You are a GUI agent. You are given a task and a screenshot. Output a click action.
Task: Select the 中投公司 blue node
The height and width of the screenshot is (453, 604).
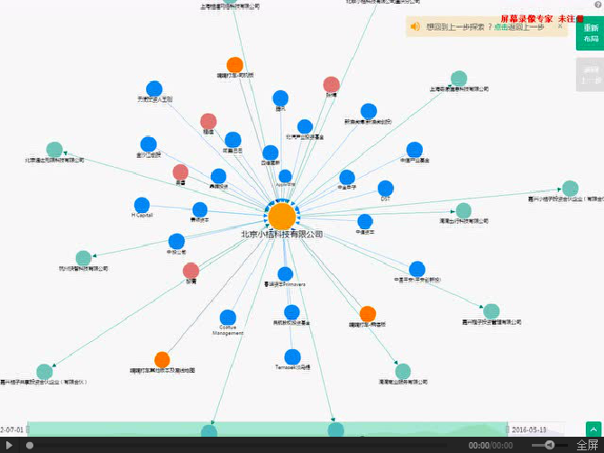click(177, 242)
